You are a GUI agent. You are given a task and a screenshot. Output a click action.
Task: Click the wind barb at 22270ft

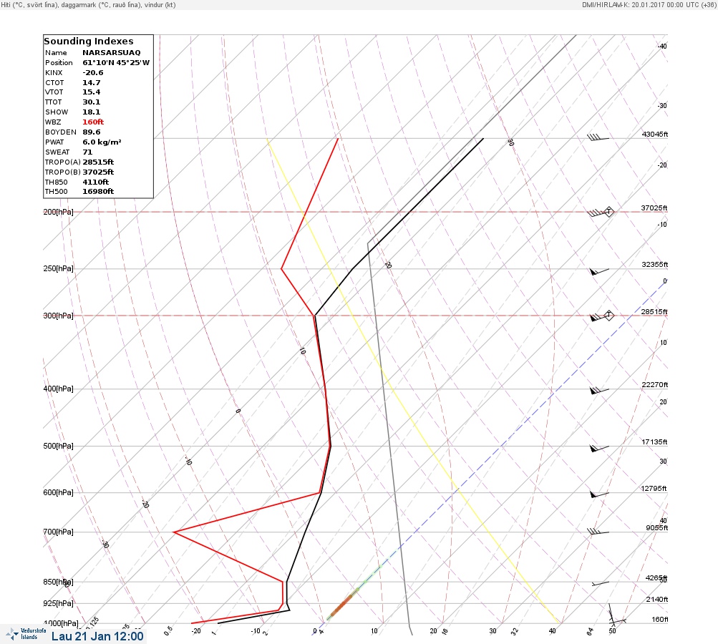tap(599, 391)
